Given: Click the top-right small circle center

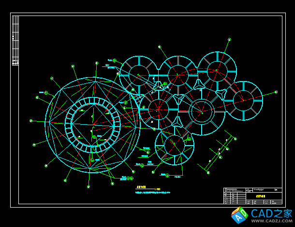Looking at the screenshot, I should point(217,71).
